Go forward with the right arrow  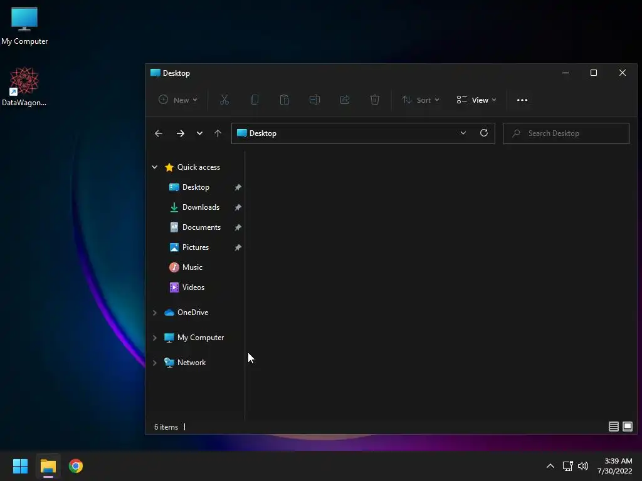pos(180,133)
